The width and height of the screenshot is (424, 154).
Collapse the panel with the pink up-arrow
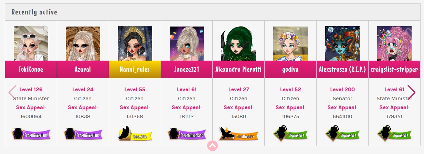point(212,146)
